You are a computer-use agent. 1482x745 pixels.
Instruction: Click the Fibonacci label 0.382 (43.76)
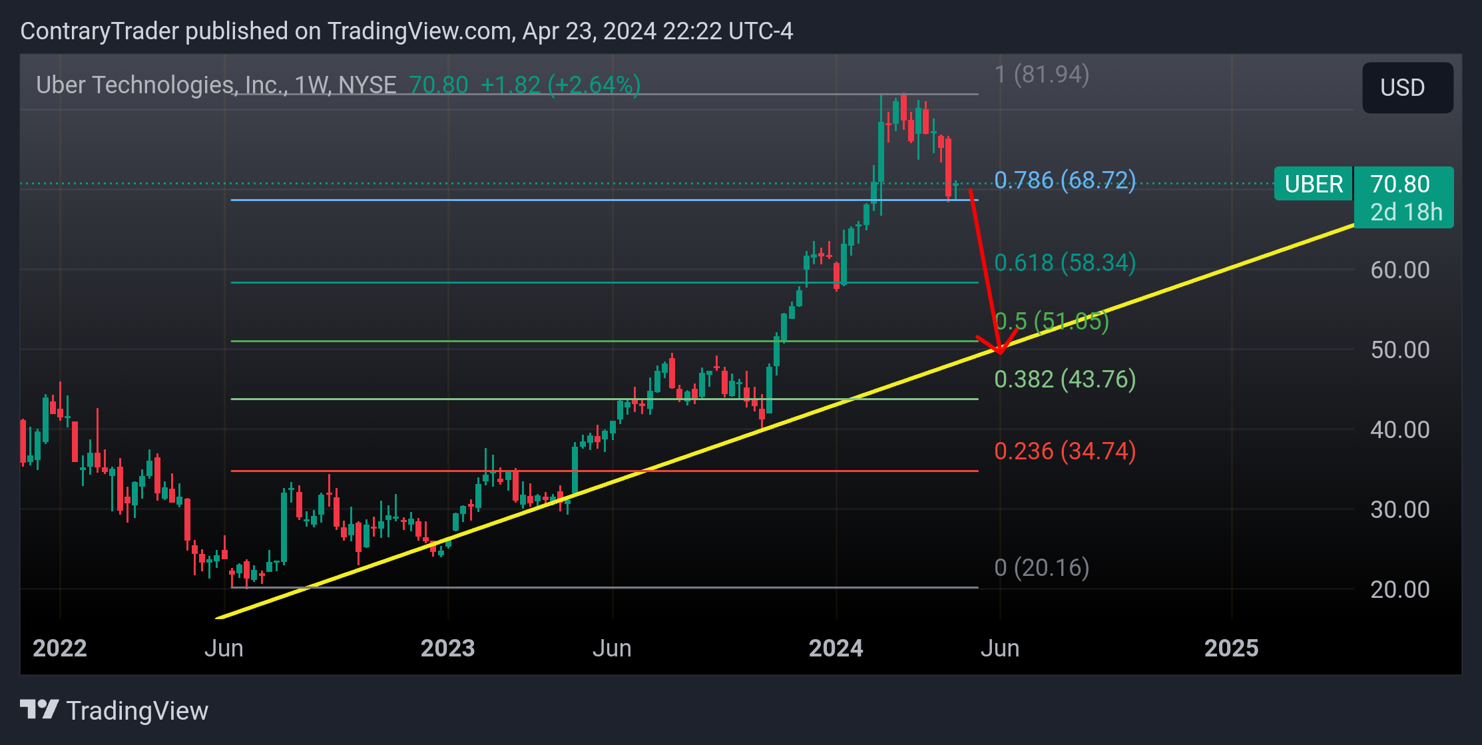pyautogui.click(x=1065, y=379)
